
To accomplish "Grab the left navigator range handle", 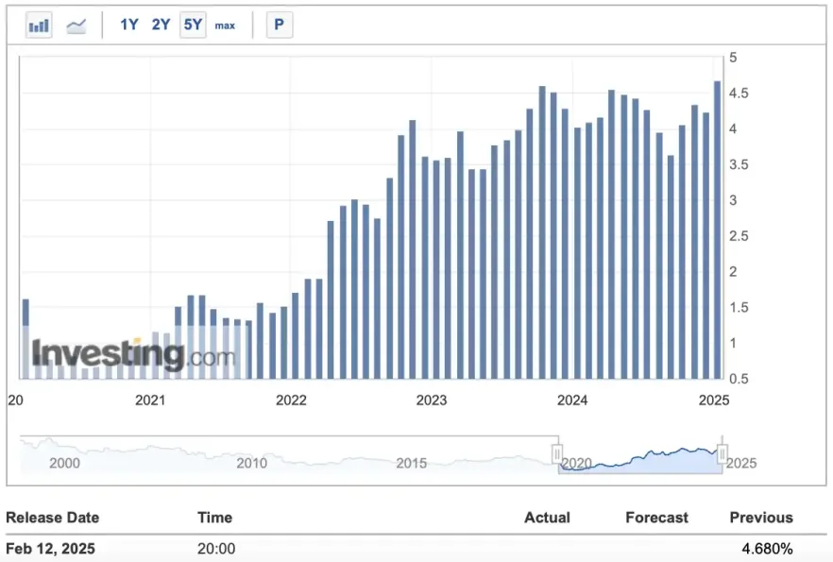I will (x=557, y=455).
